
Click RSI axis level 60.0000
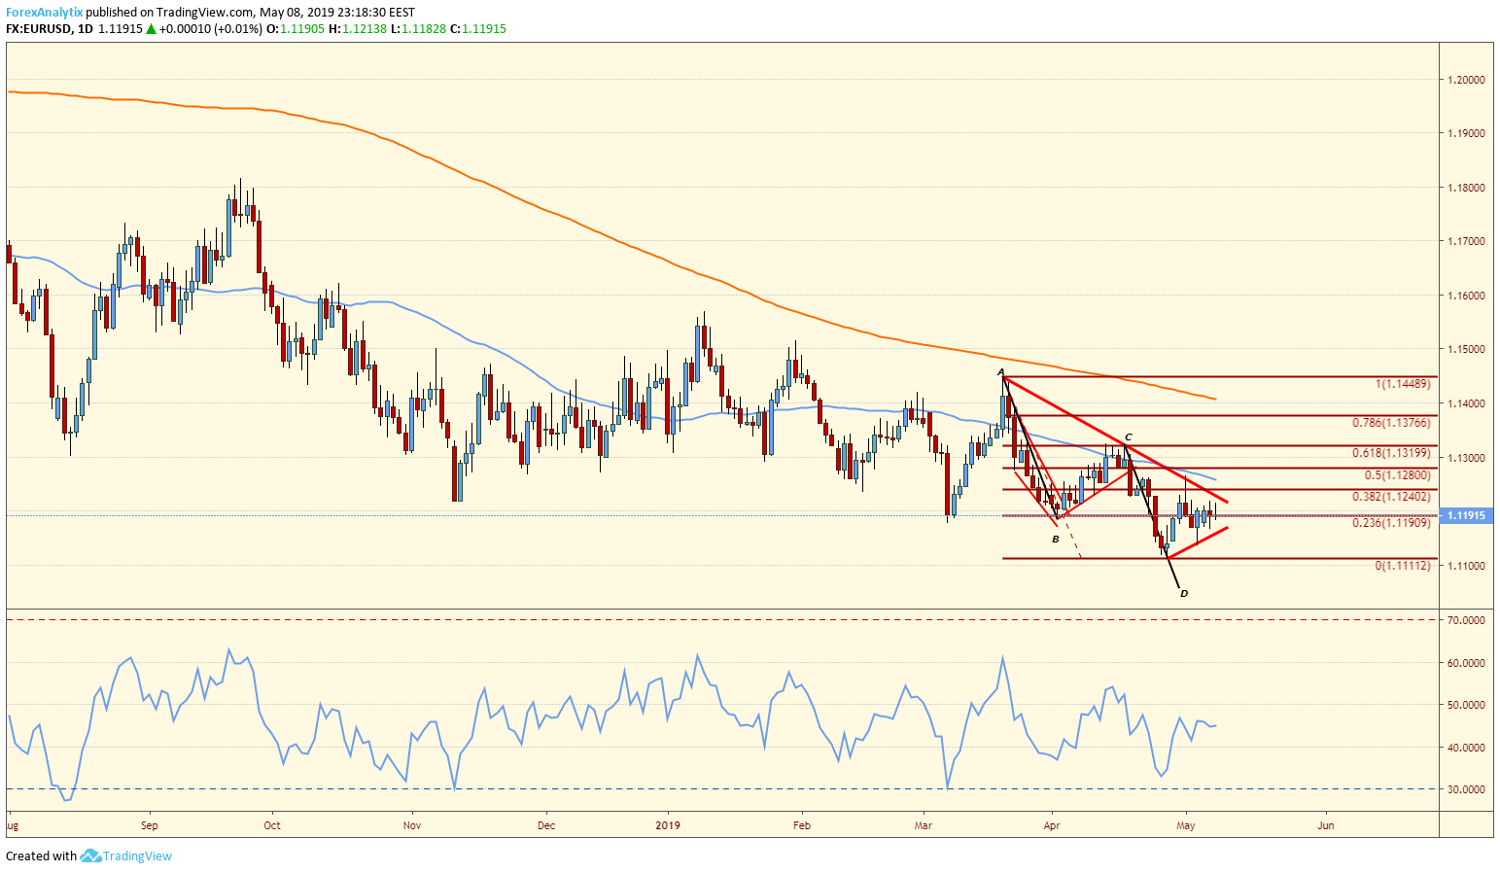click(1466, 663)
